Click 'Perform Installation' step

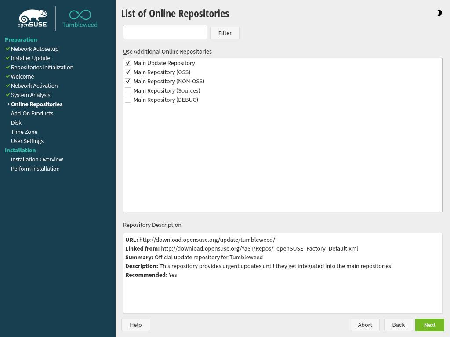coord(35,169)
